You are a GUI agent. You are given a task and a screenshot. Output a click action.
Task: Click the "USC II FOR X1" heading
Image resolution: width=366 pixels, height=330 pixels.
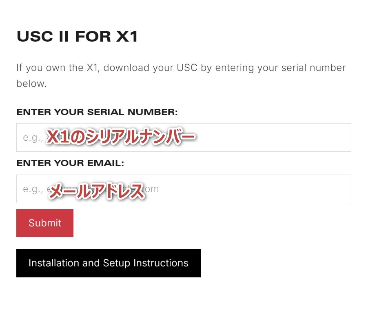pyautogui.click(x=77, y=37)
